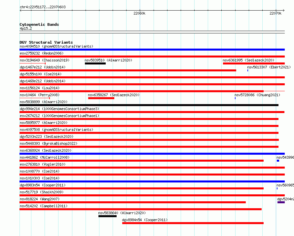Click dgv8983n54 (Cooper2011) label
This screenshot has height=236, width=294.
43,185
